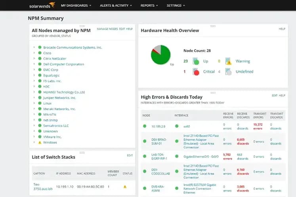Click node status icon for 10.199.2.9
Image resolution: width=296 pixels, height=197 pixels.
pos(145,126)
